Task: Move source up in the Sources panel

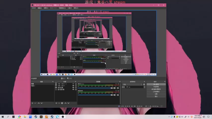Action: click(65, 103)
